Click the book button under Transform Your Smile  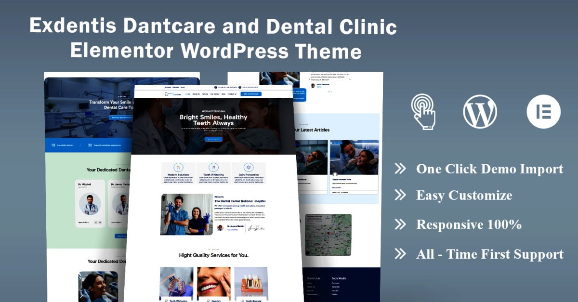click(121, 117)
